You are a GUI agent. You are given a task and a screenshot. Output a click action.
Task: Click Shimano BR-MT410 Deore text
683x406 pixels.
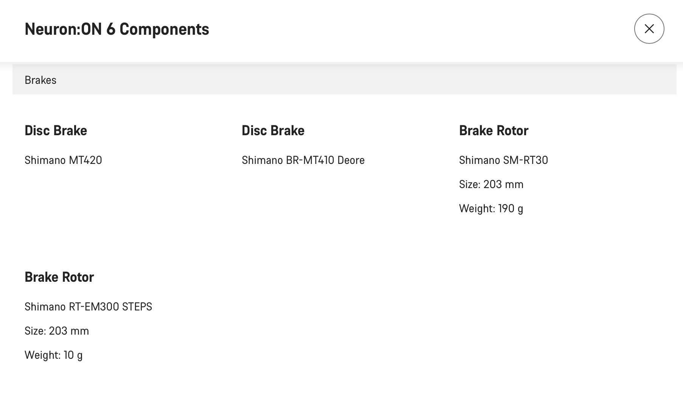[303, 160]
